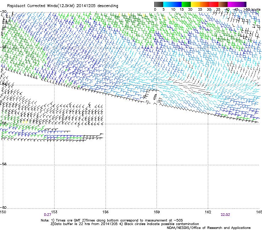Click the chart title 'Rapidscat Corrected Winds(12.5KM)'
Viewport: 262px width, 230px height.
(x=41, y=6)
